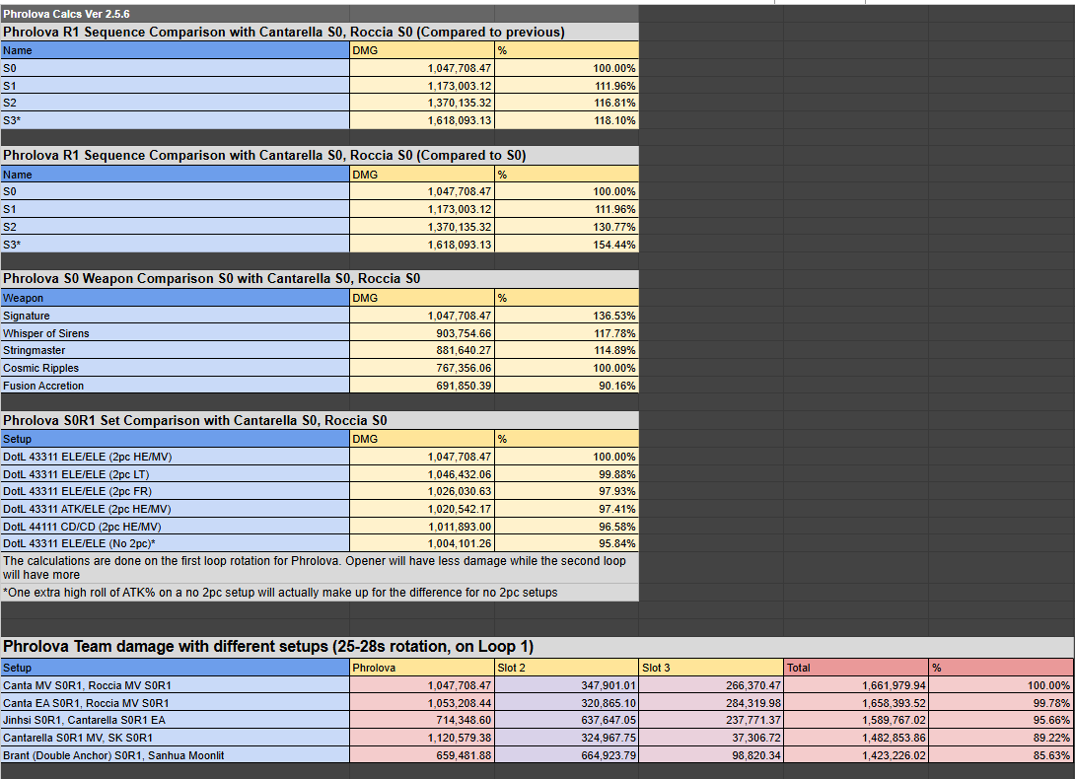The image size is (1075, 779).
Task: Select the 95.66% team percentage cell
Action: (1001, 721)
